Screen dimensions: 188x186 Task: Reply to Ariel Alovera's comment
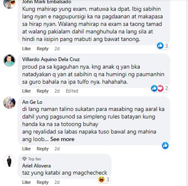pos(43,182)
